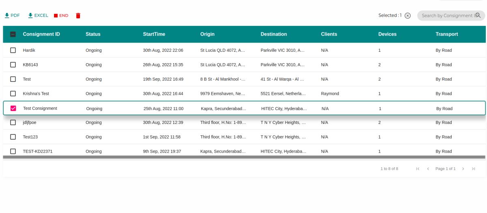Click start time 30th Aug, 2022 22:06
Viewport: 487px width, 213px height.
[x=163, y=50]
